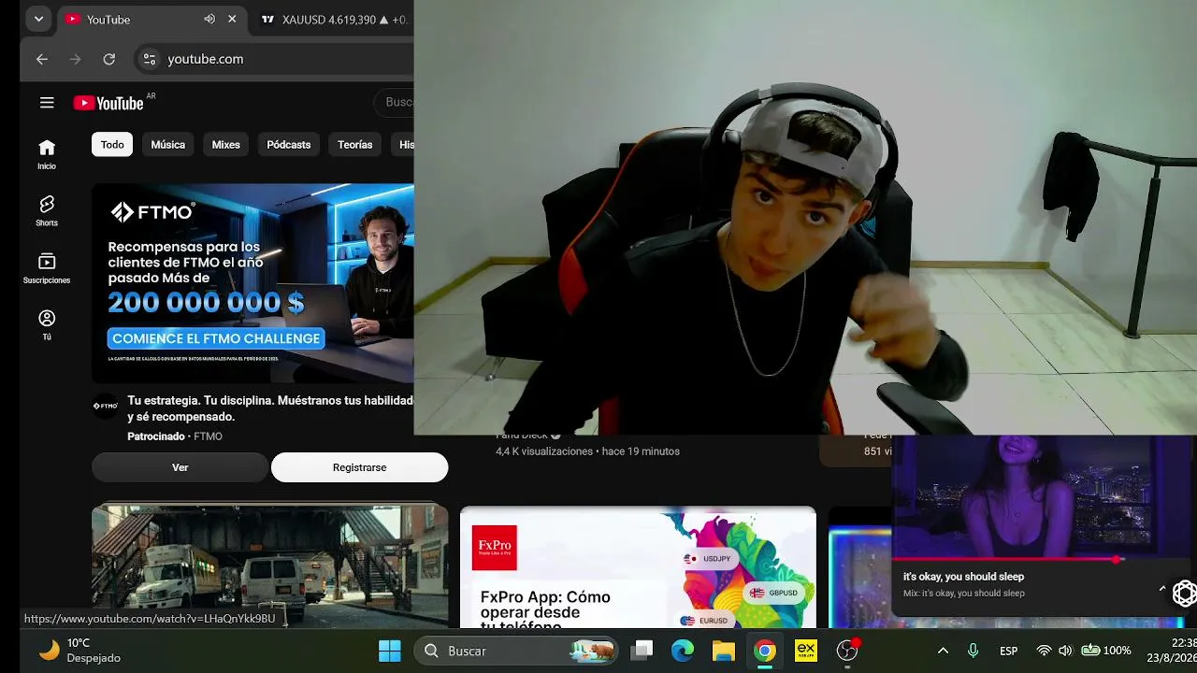Open the tab search dropdown arrow

(x=38, y=19)
